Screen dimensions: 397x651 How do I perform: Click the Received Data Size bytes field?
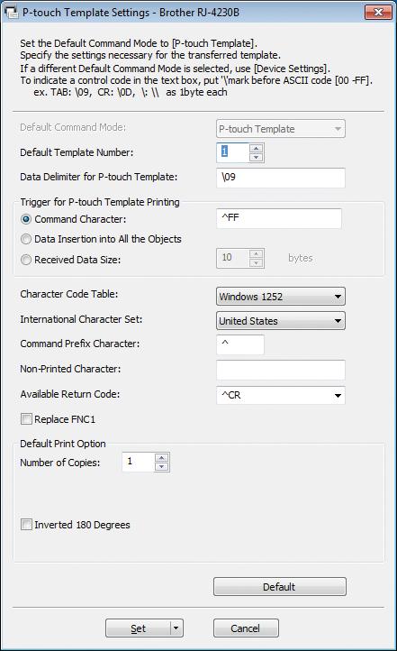pos(233,258)
